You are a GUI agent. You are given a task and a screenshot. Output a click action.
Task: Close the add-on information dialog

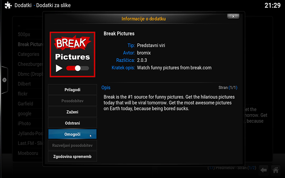pos(233,16)
